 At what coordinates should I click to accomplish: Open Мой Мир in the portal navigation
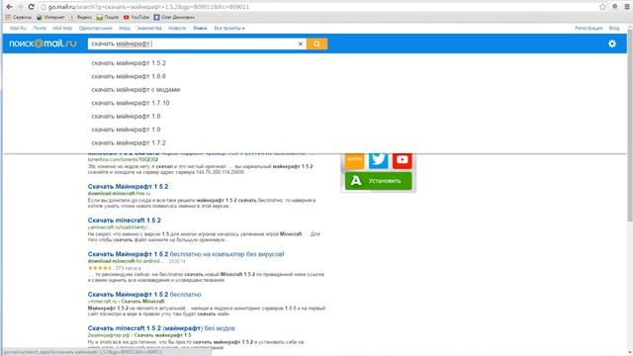(62, 29)
